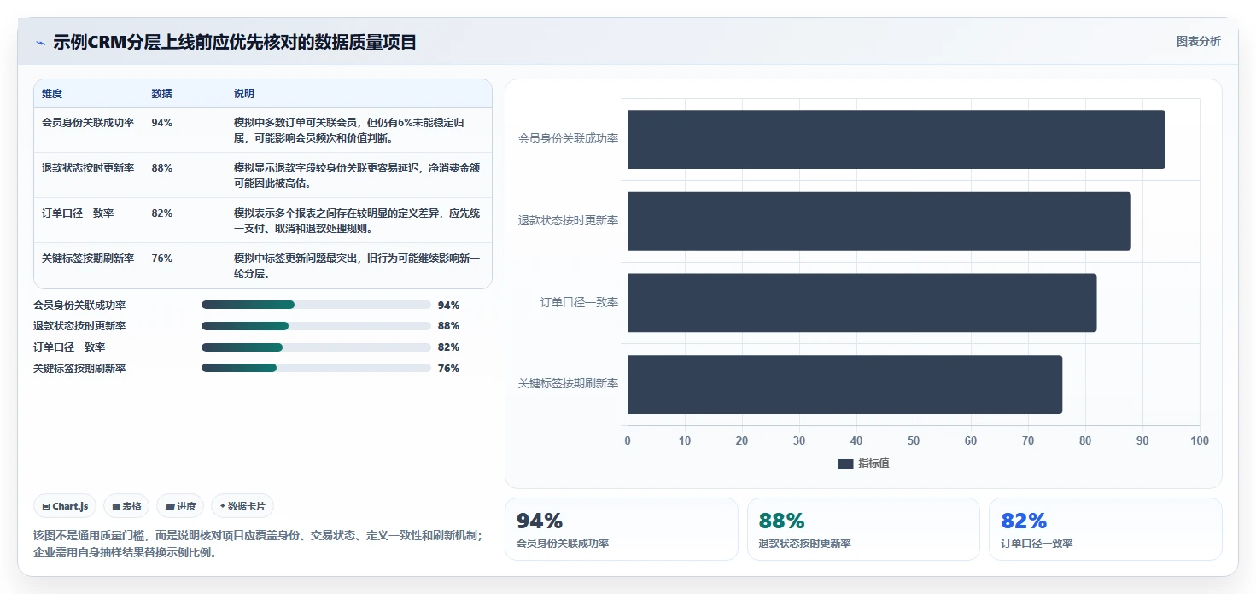Viewport: 1256px width, 594px height.
Task: Select the 进度 tag chip
Action: point(180,506)
